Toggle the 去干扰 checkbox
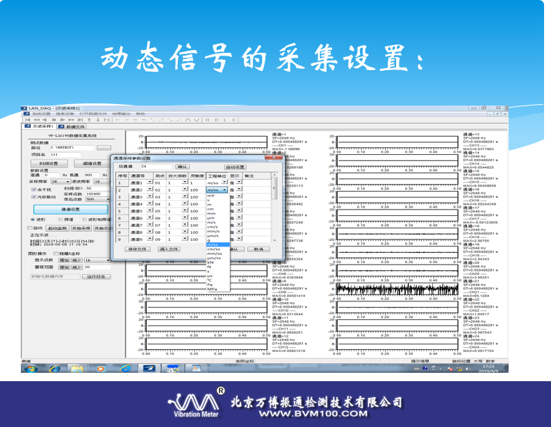 [33, 189]
